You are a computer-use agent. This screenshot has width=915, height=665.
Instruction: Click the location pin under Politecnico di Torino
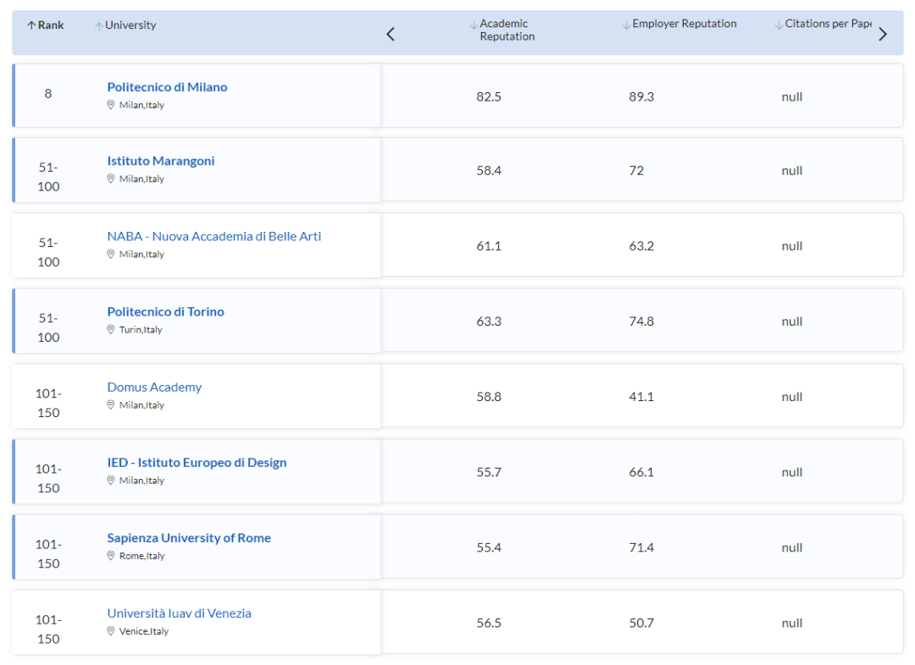tap(110, 329)
